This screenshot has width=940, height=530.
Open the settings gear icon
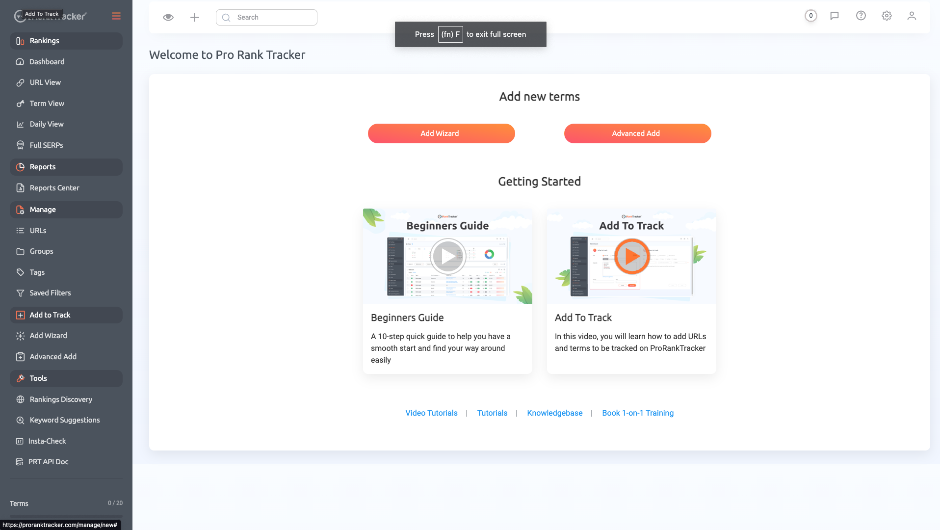(x=887, y=16)
